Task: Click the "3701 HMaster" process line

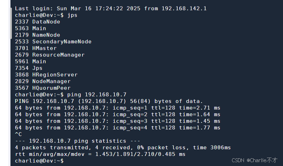Action: (x=36, y=48)
